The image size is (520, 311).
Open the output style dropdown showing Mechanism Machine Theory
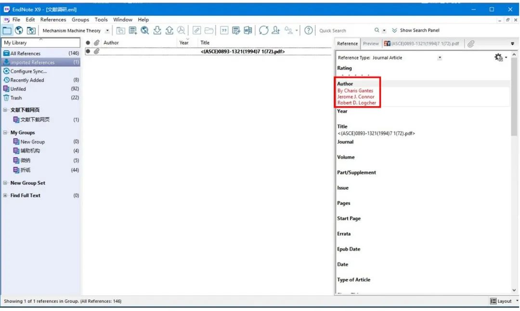click(108, 30)
